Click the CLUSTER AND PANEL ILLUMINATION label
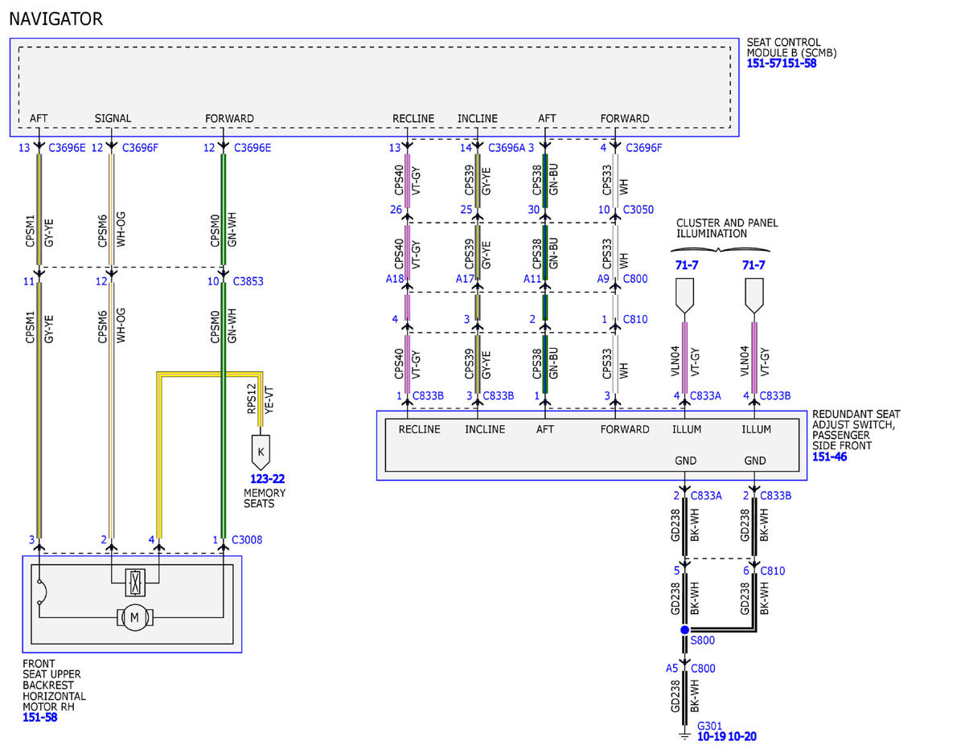The width and height of the screenshot is (965, 745). (x=727, y=228)
